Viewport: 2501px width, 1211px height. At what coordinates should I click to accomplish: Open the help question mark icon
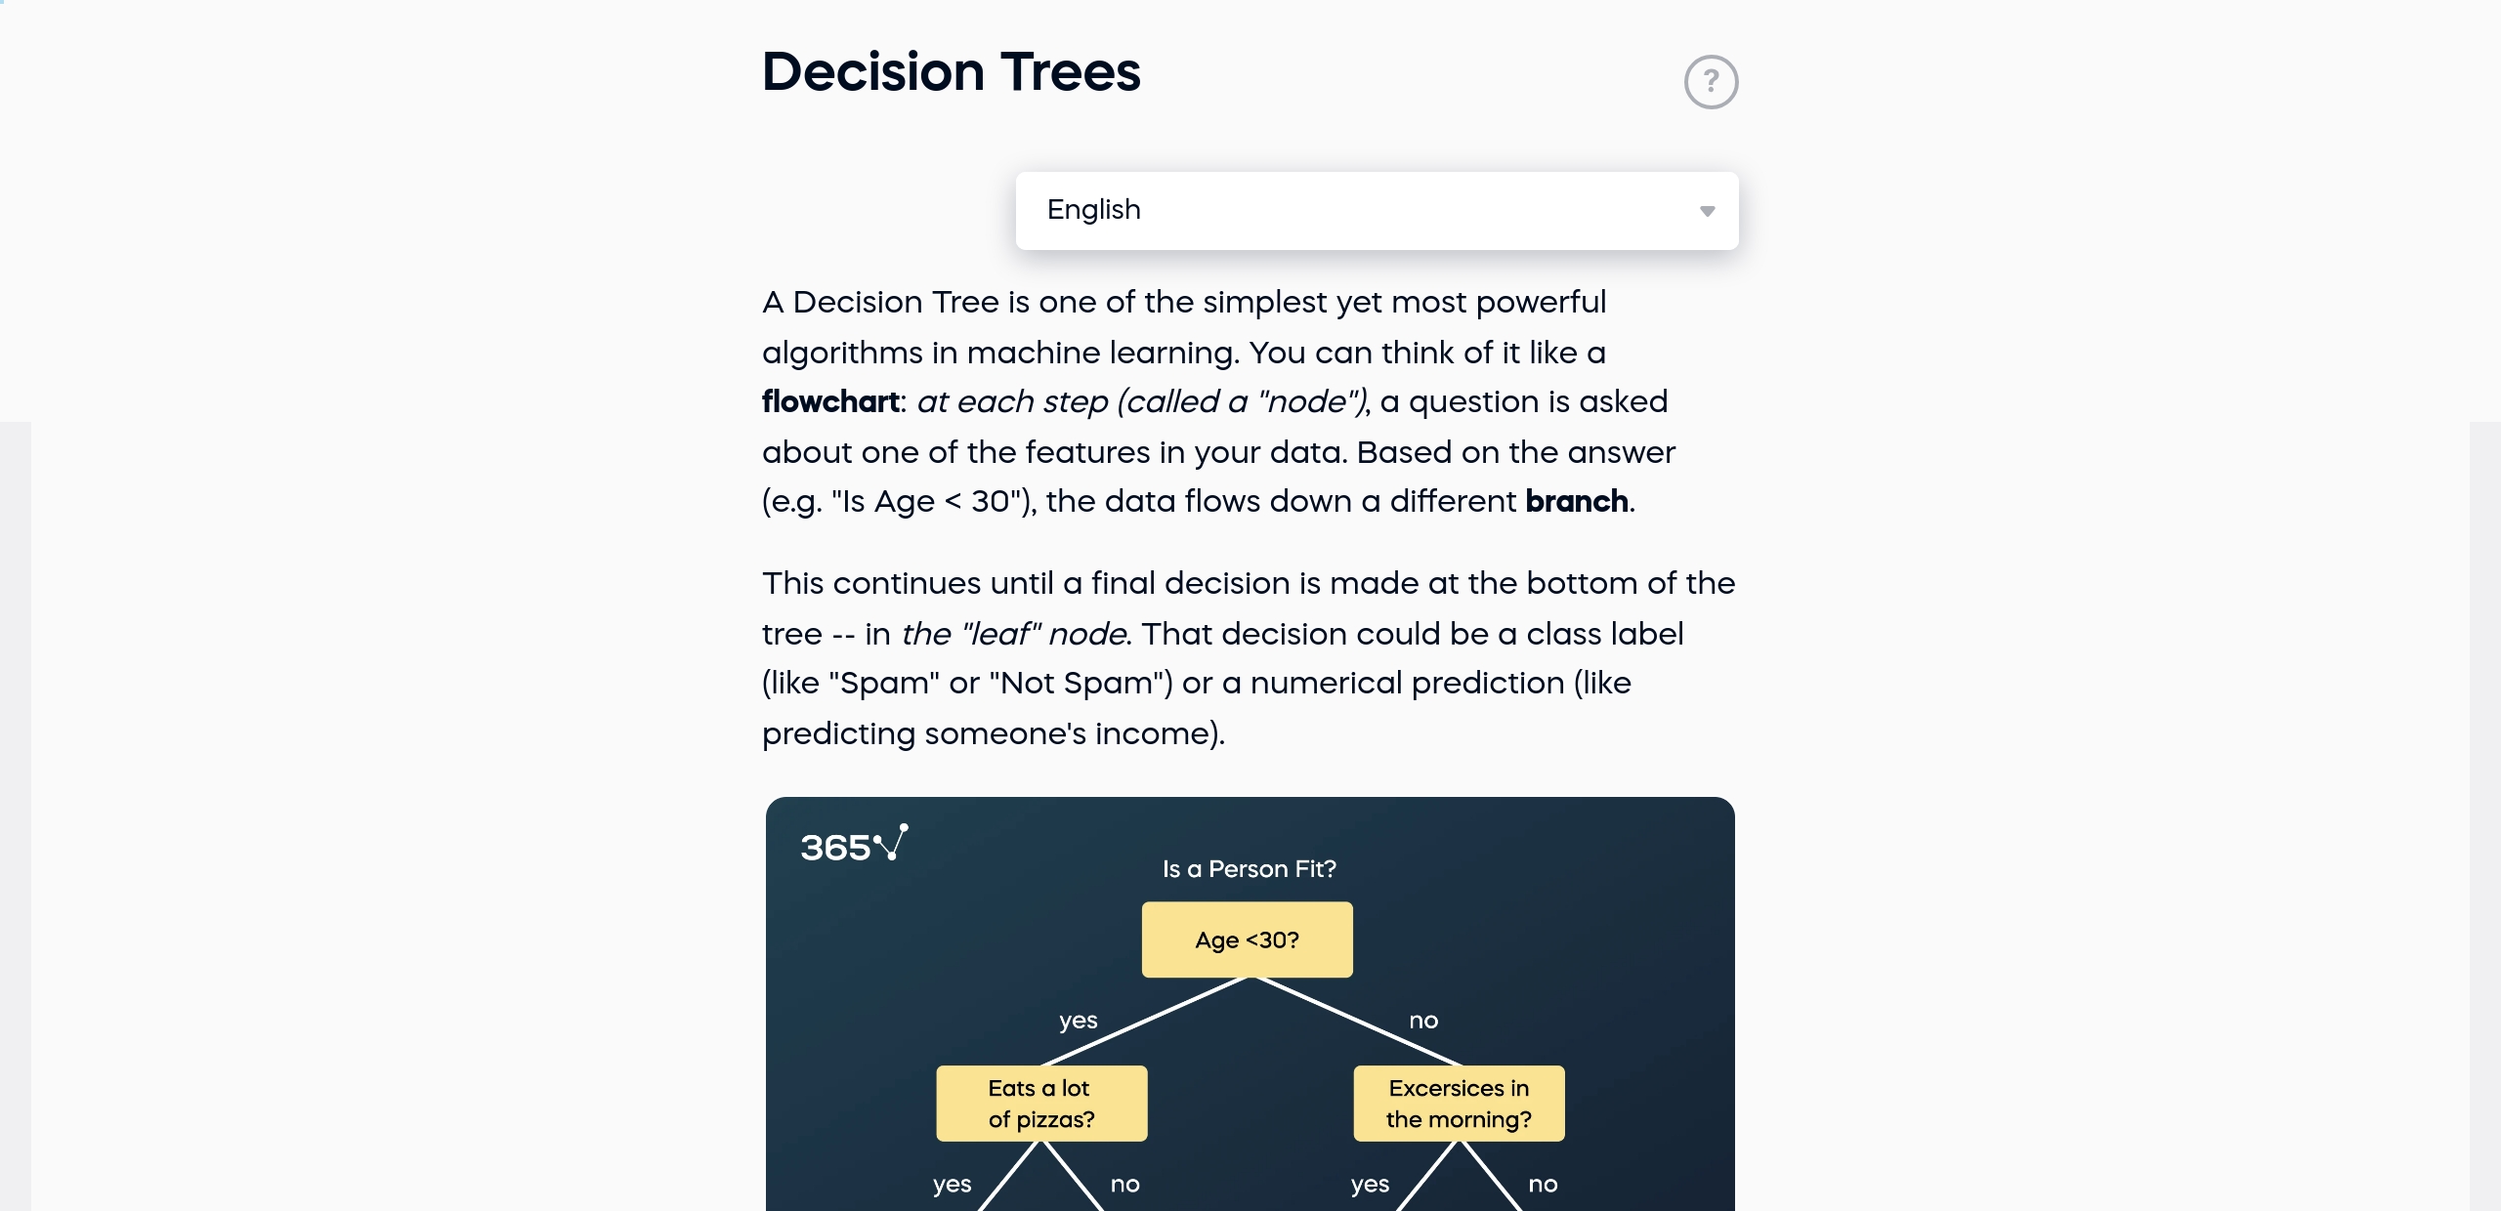(x=1711, y=81)
